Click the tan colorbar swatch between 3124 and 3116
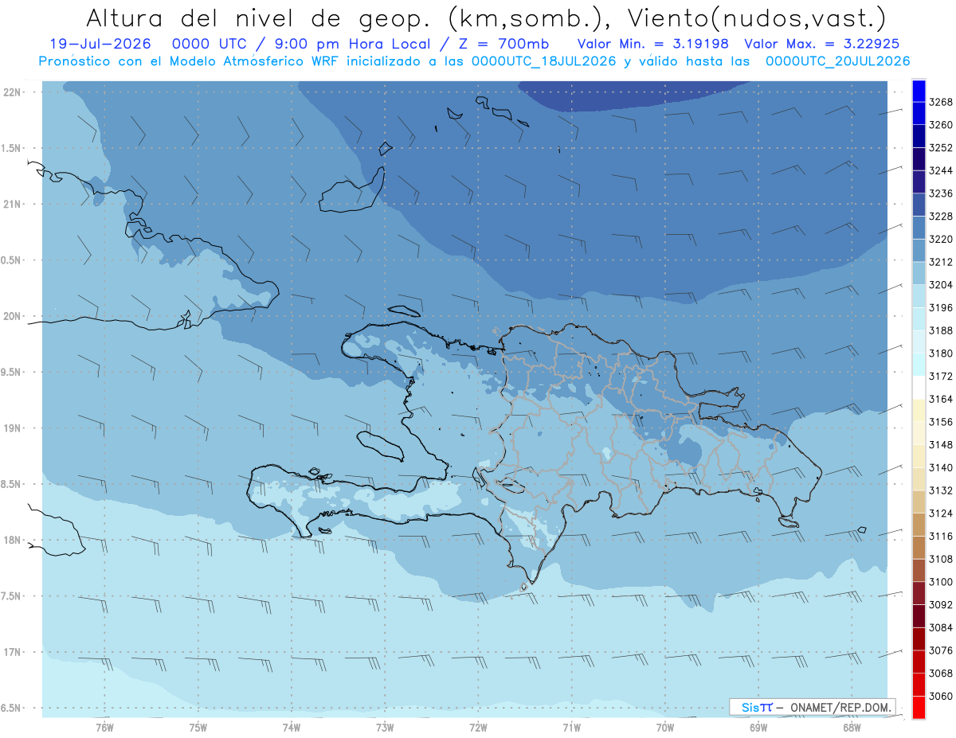956x738 pixels. click(919, 525)
